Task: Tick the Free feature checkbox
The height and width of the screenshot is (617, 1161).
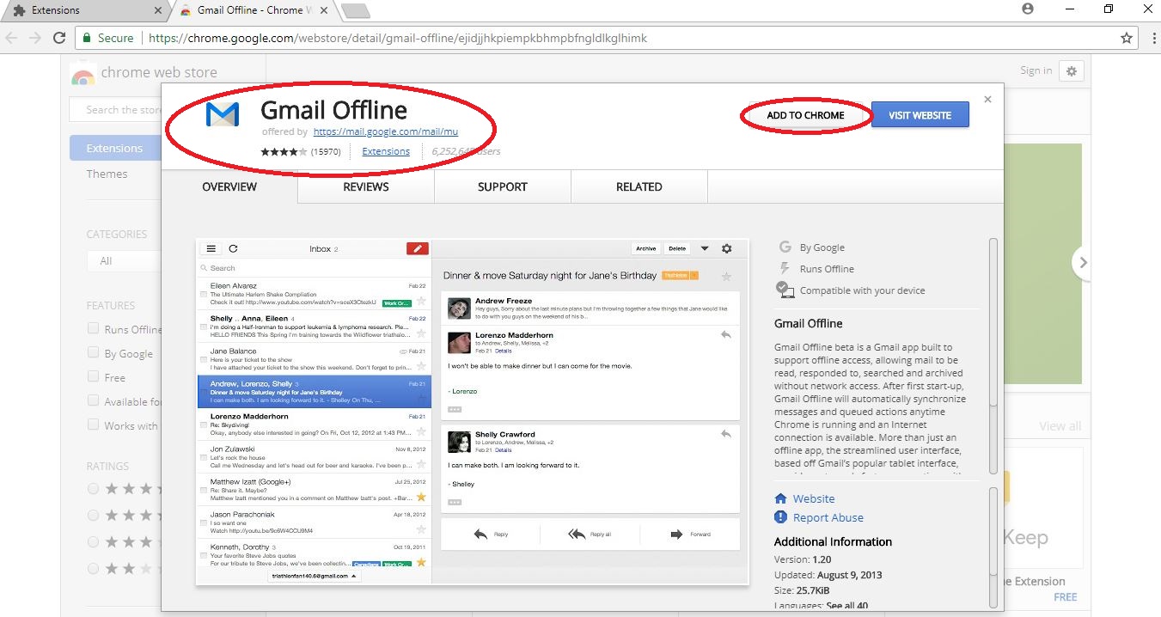Action: (93, 377)
